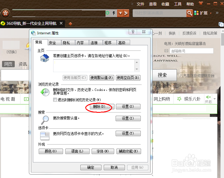Click the mute speaker icon 开启

point(208,97)
